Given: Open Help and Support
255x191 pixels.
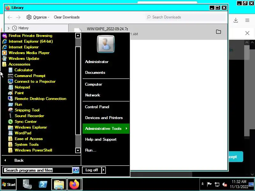Looking at the screenshot, I should pyautogui.click(x=101, y=139).
